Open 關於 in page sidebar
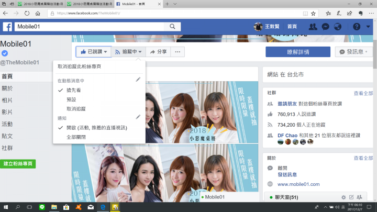The image size is (377, 212). 7,88
